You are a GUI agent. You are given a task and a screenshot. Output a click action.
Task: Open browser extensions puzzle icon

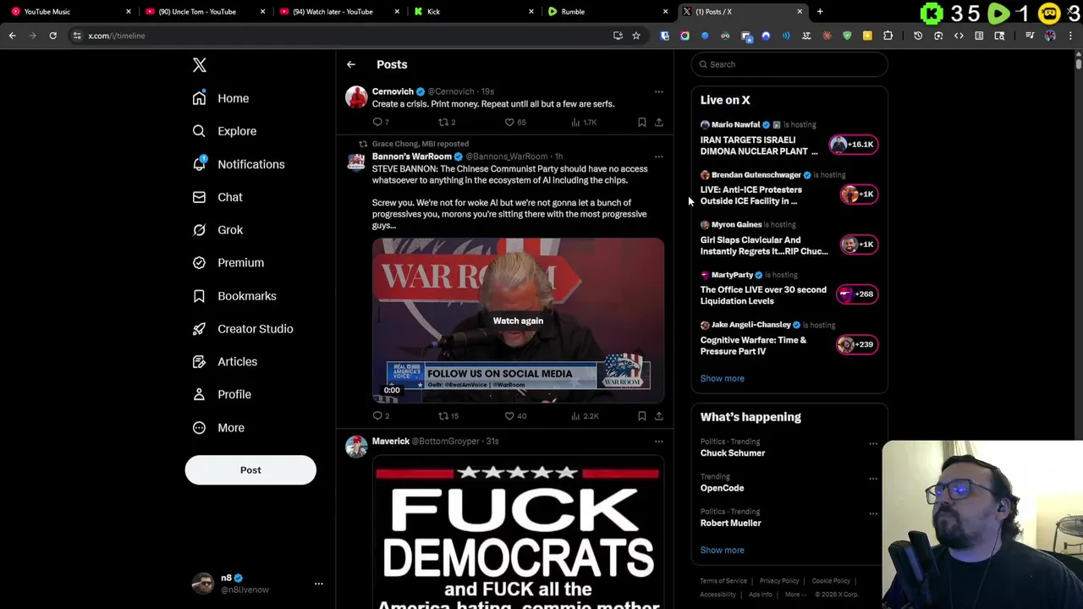888,36
